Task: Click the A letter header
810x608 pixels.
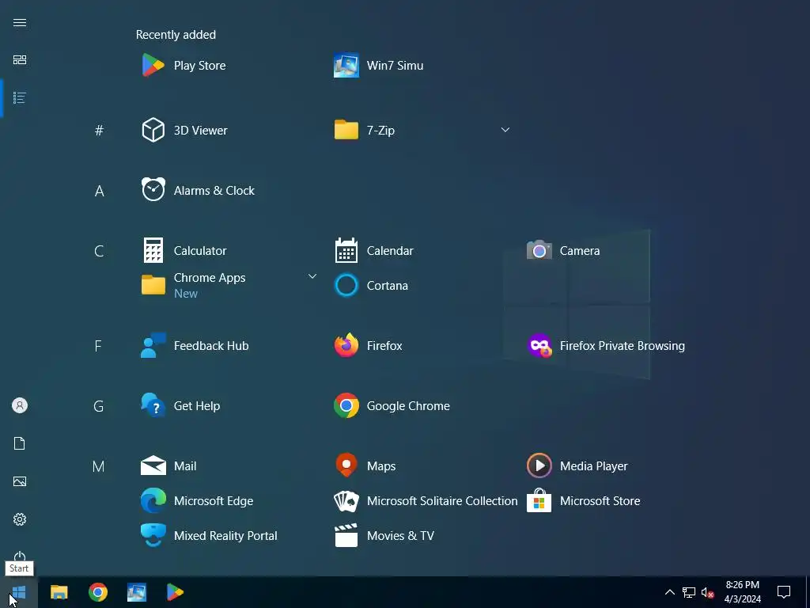Action: tap(99, 191)
